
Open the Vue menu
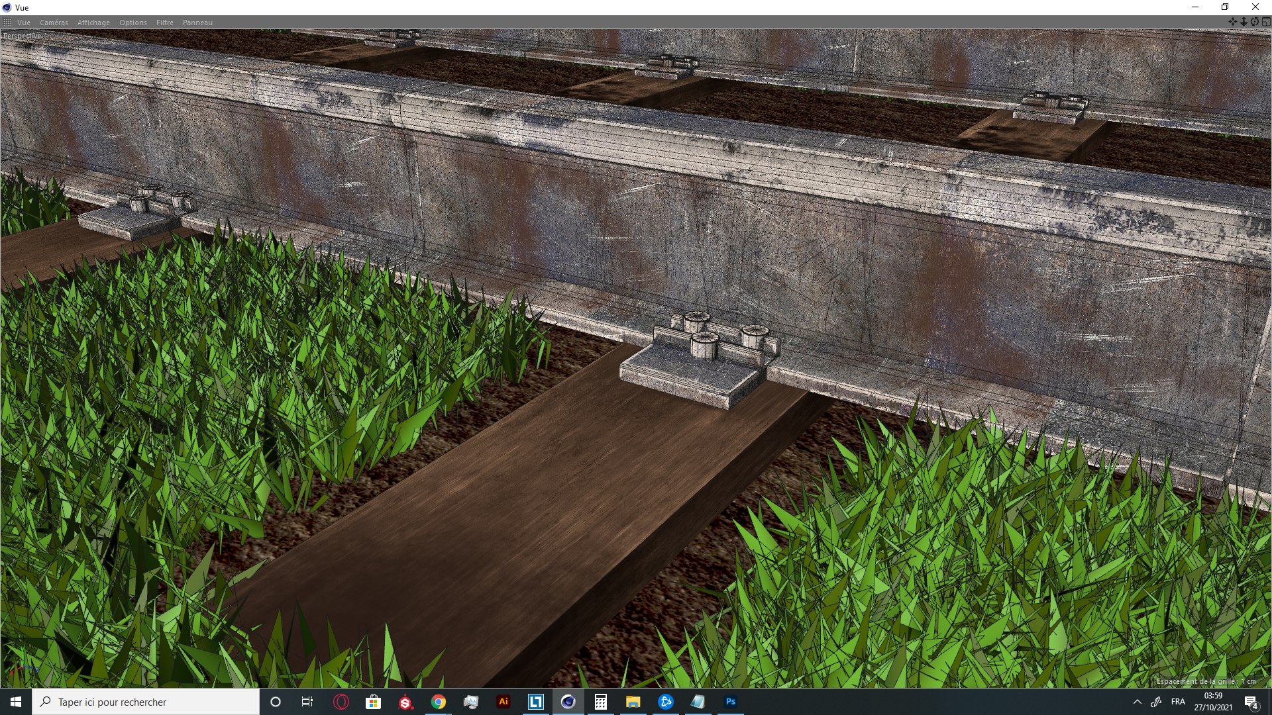(24, 23)
